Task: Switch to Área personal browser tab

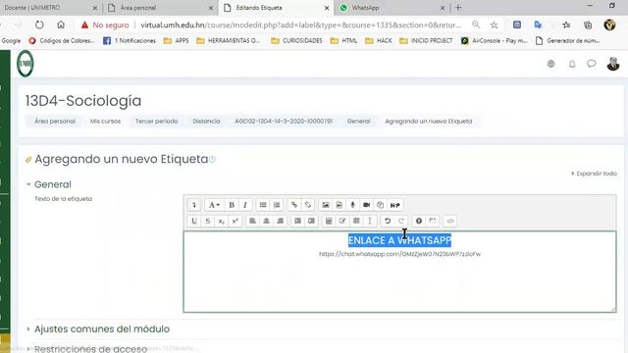Action: (x=161, y=8)
